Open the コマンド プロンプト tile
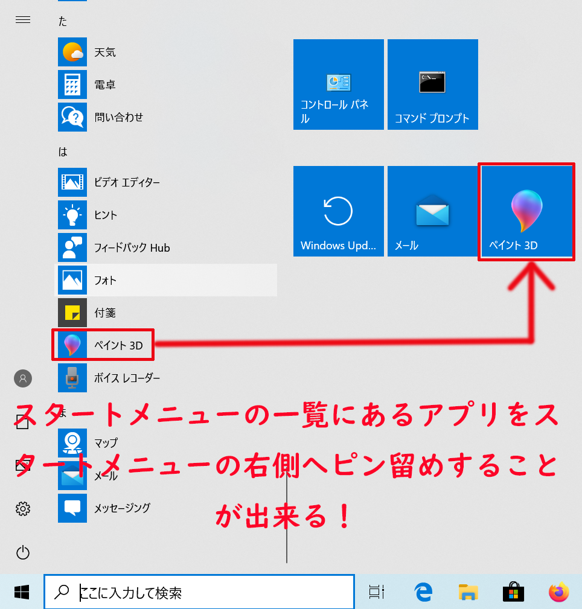 [433, 84]
